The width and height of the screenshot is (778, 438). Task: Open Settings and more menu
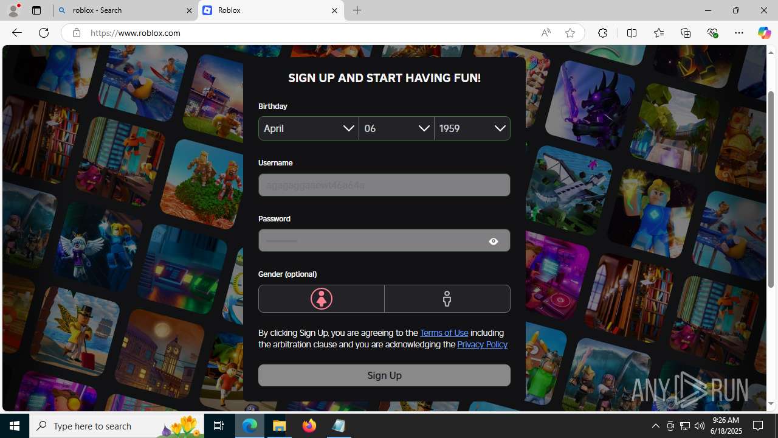coord(739,33)
